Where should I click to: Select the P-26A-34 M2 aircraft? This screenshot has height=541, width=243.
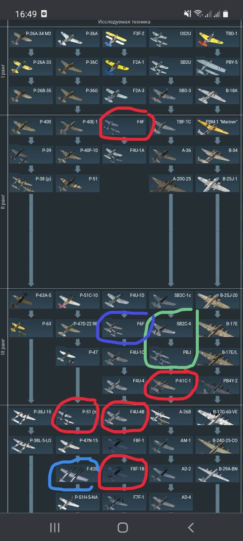pyautogui.click(x=31, y=38)
